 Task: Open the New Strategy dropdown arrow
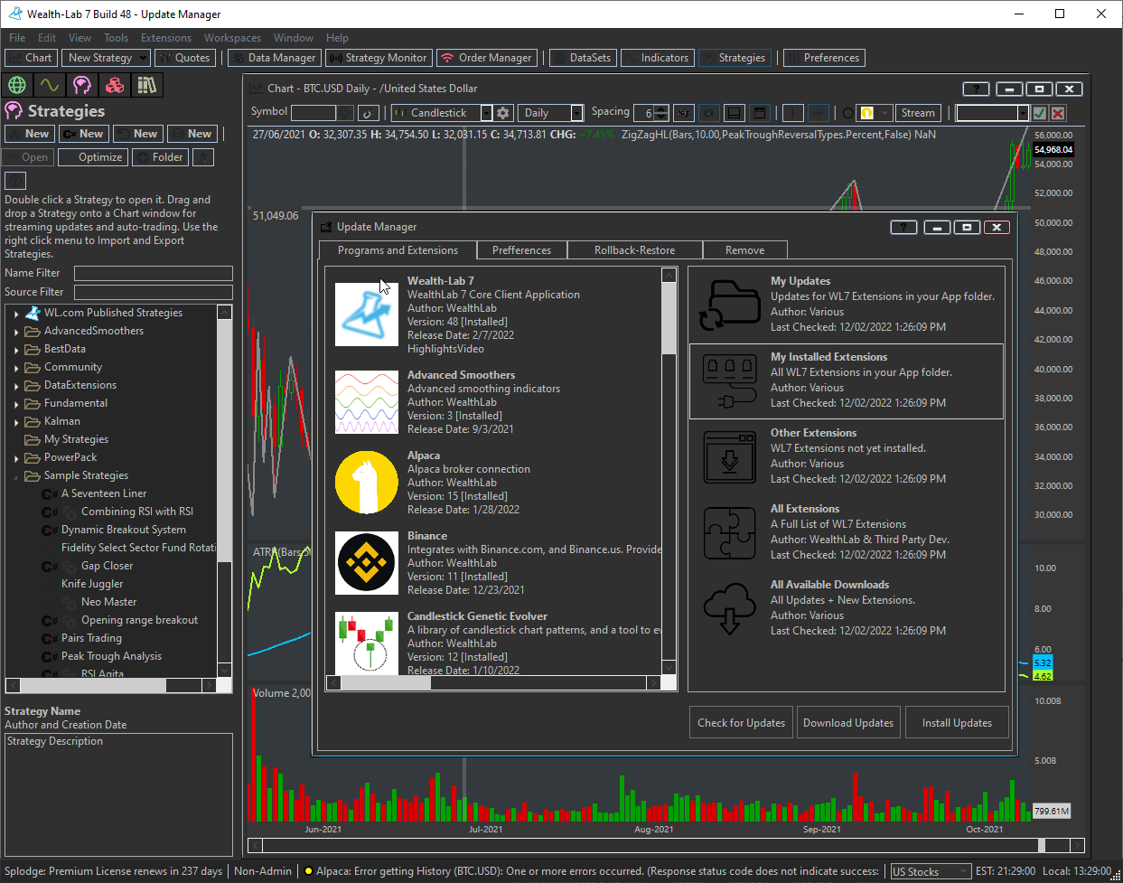(x=144, y=58)
